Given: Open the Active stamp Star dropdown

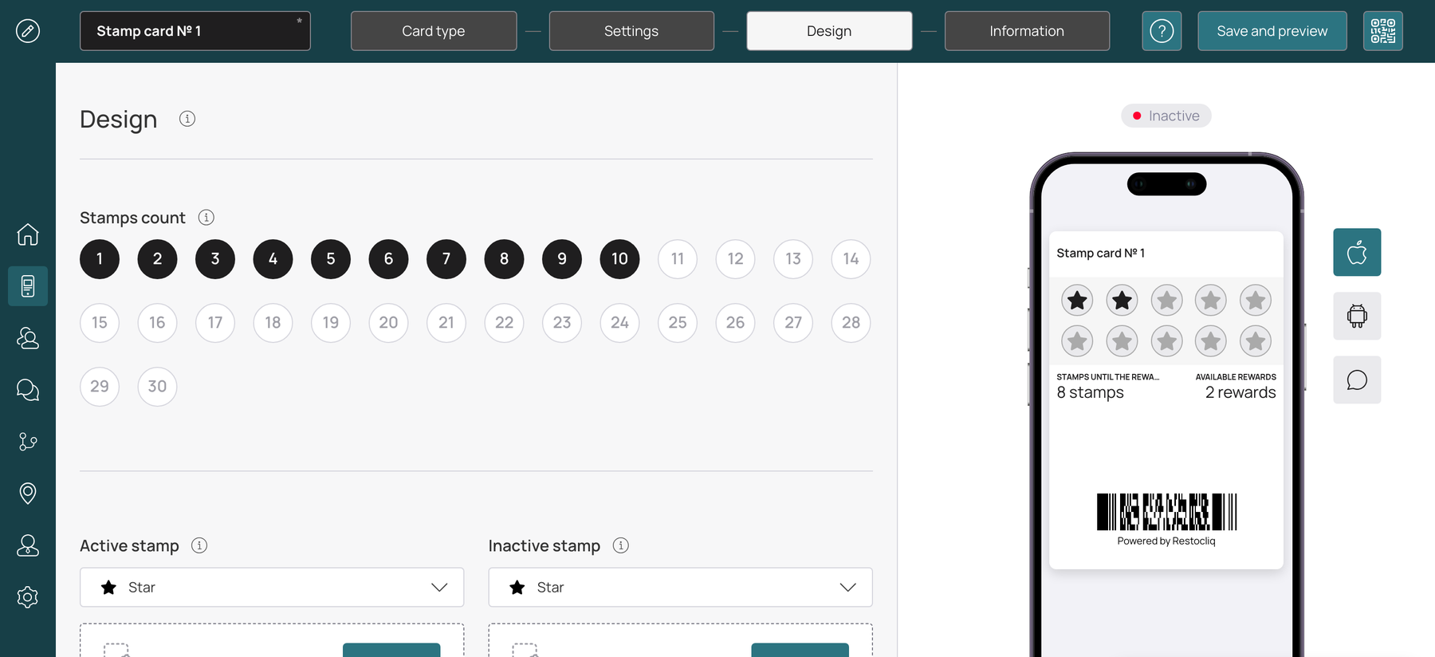Looking at the screenshot, I should point(272,588).
